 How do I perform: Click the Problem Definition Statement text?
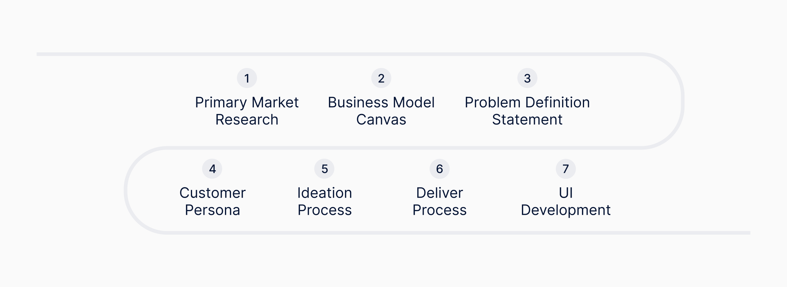(527, 111)
